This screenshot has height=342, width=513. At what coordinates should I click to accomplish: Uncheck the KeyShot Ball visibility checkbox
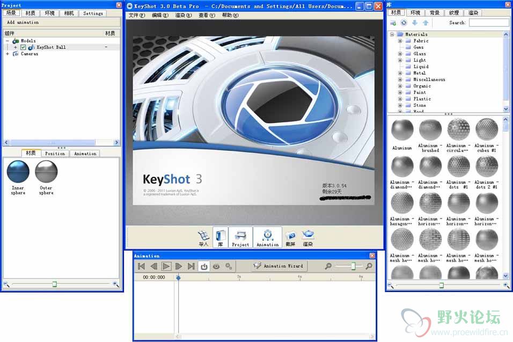[23, 47]
